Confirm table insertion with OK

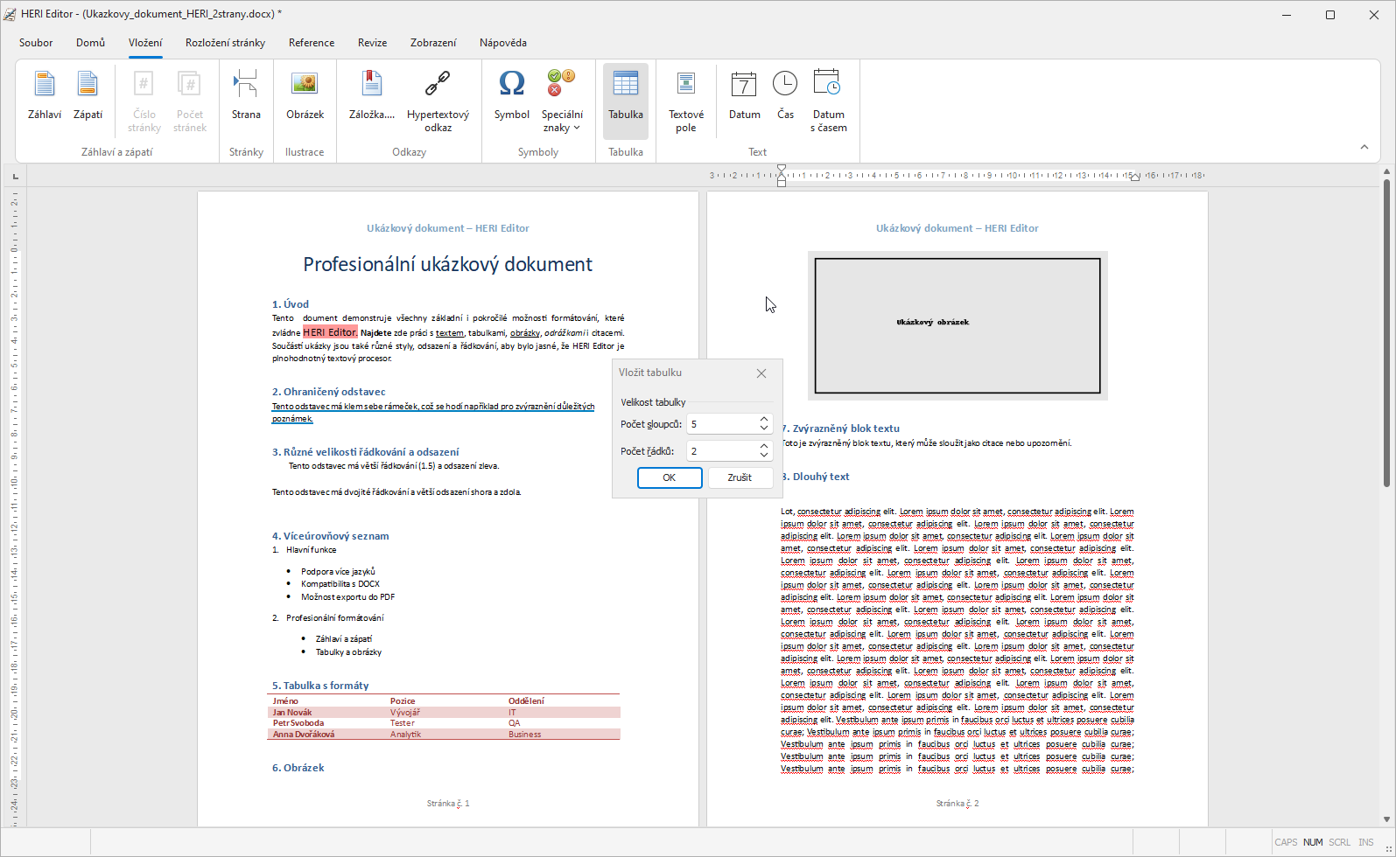click(670, 477)
